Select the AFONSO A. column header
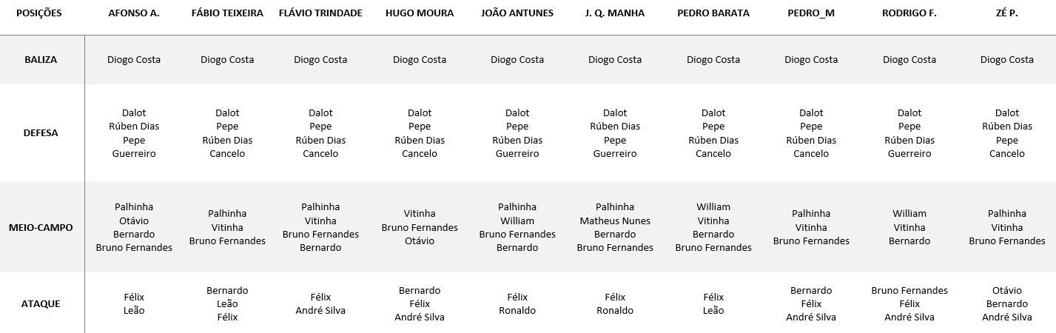The height and width of the screenshot is (333, 1056). click(134, 13)
